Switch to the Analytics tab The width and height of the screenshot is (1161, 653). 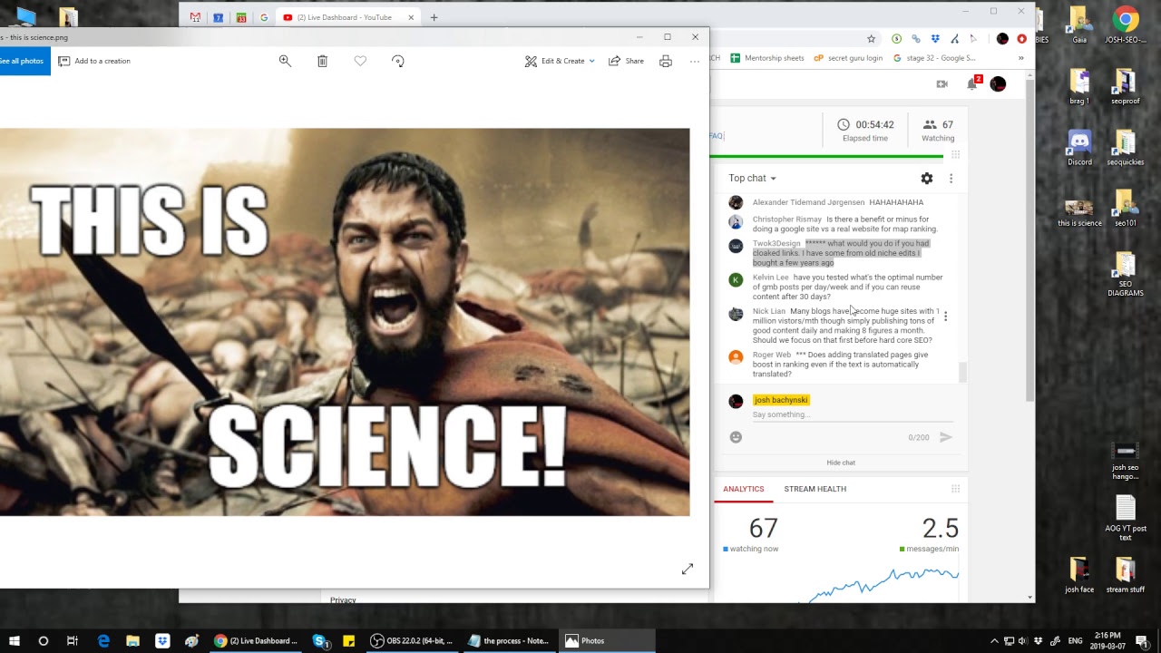point(743,489)
